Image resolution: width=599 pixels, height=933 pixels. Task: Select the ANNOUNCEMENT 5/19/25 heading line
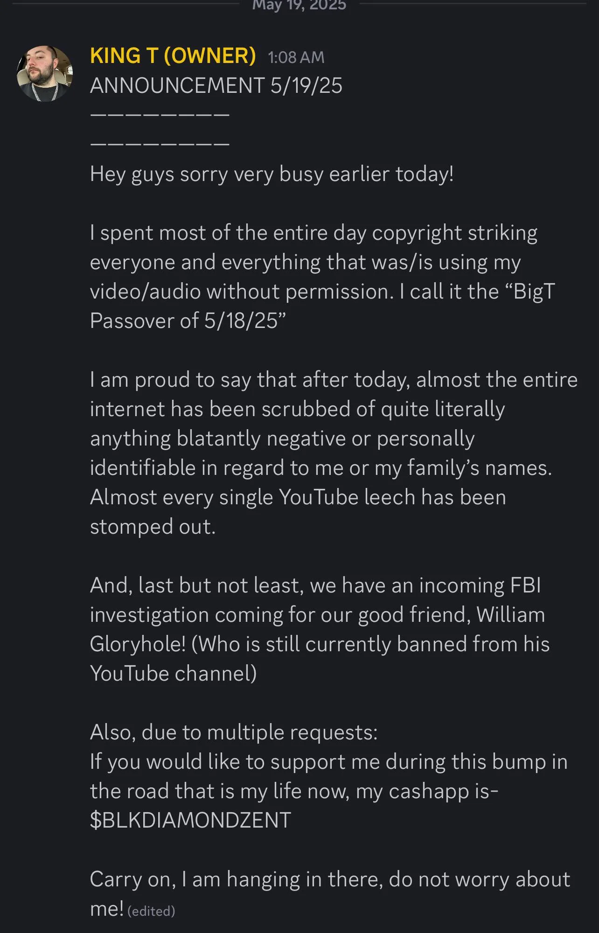(x=216, y=86)
